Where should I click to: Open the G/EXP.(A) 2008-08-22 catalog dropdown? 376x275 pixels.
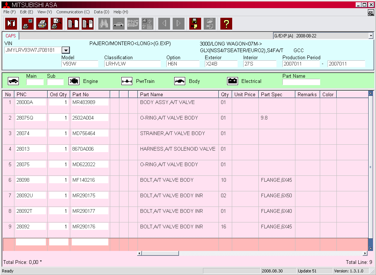tap(371, 36)
